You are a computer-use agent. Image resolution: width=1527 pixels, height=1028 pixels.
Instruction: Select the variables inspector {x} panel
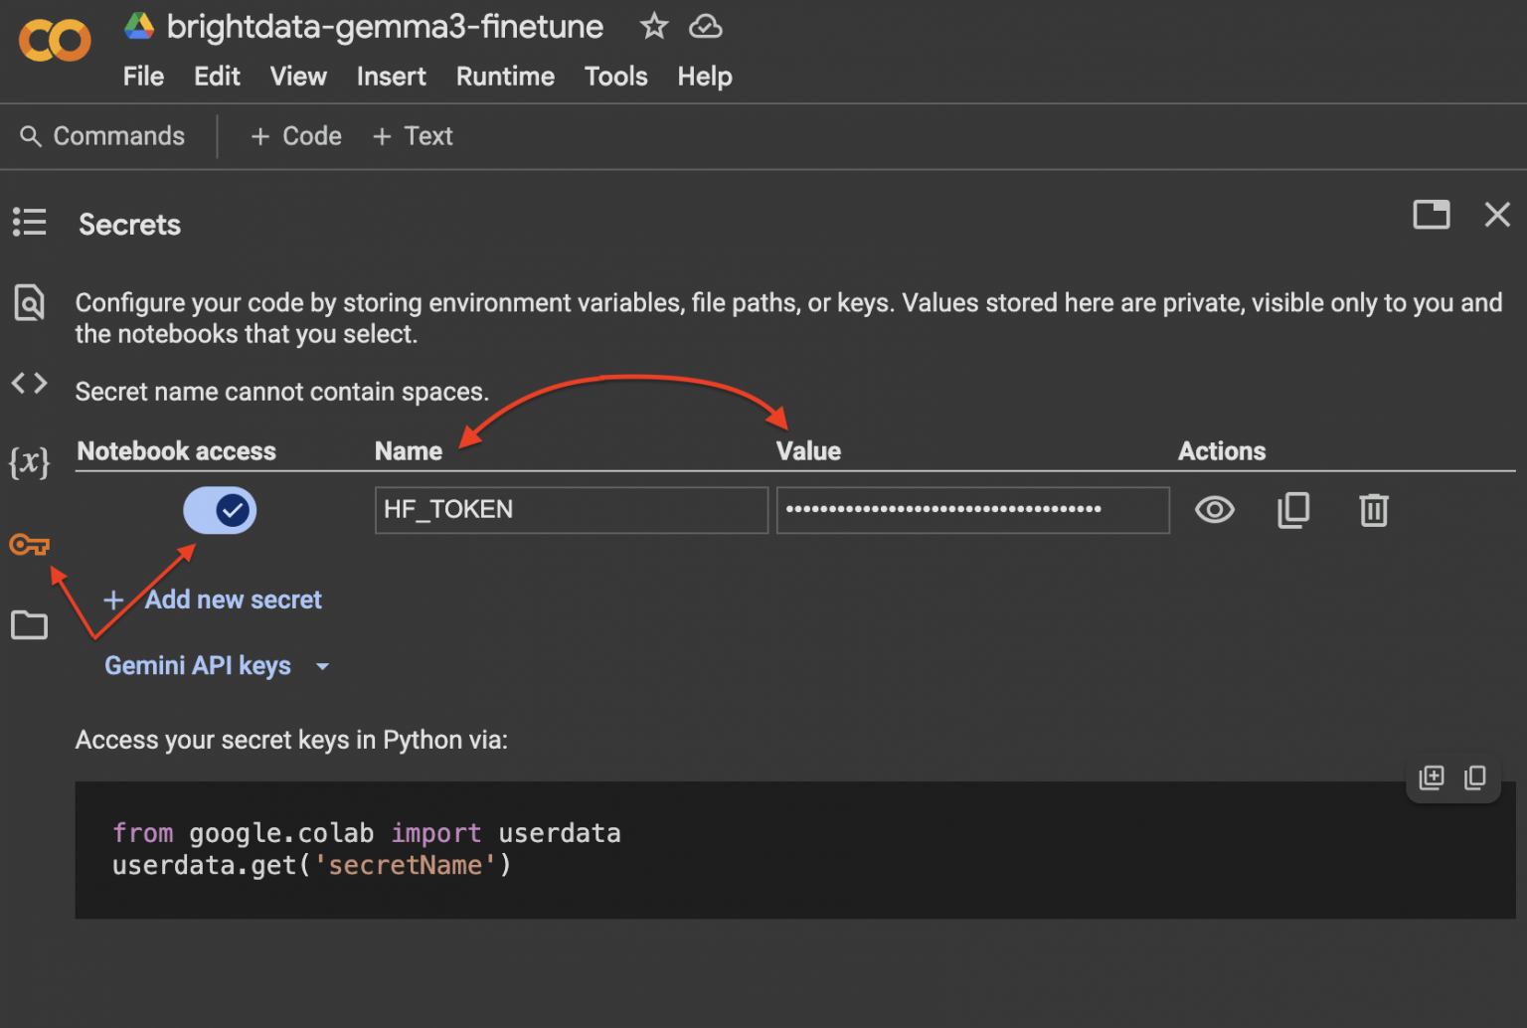[x=29, y=461]
